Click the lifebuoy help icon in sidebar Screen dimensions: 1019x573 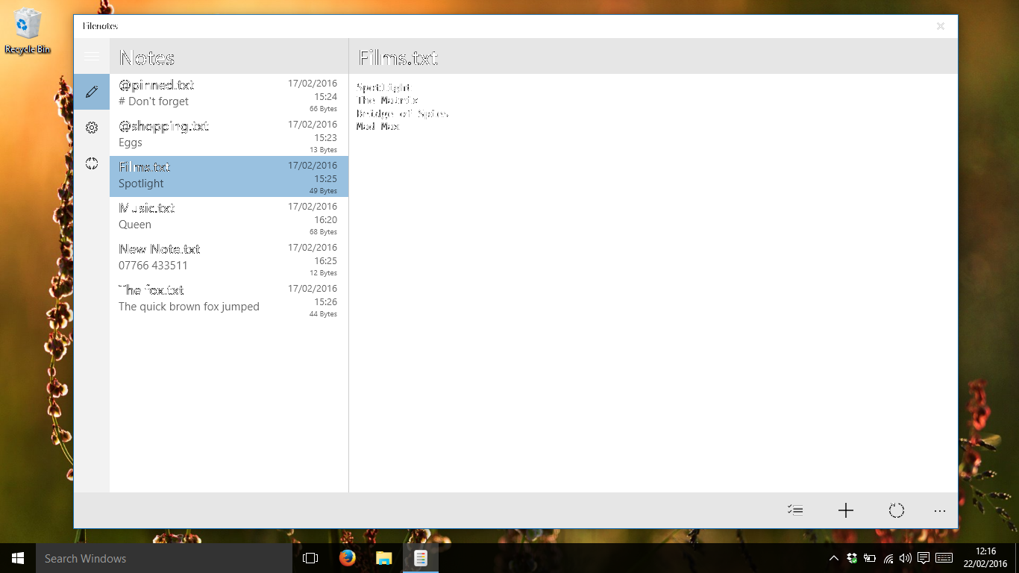click(92, 163)
